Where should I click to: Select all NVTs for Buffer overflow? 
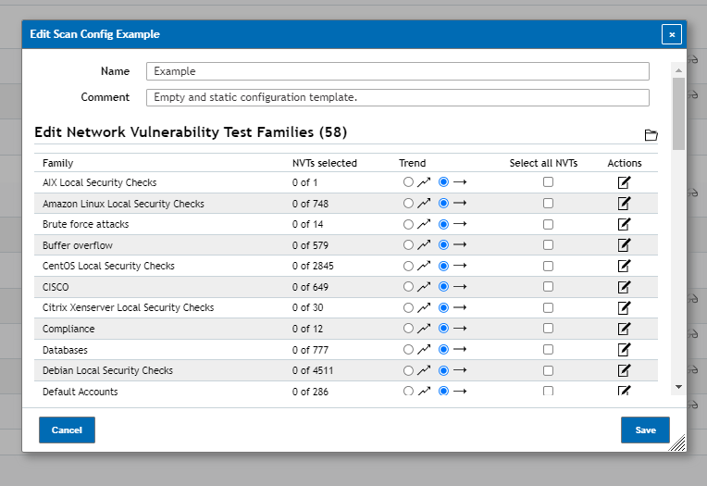548,244
